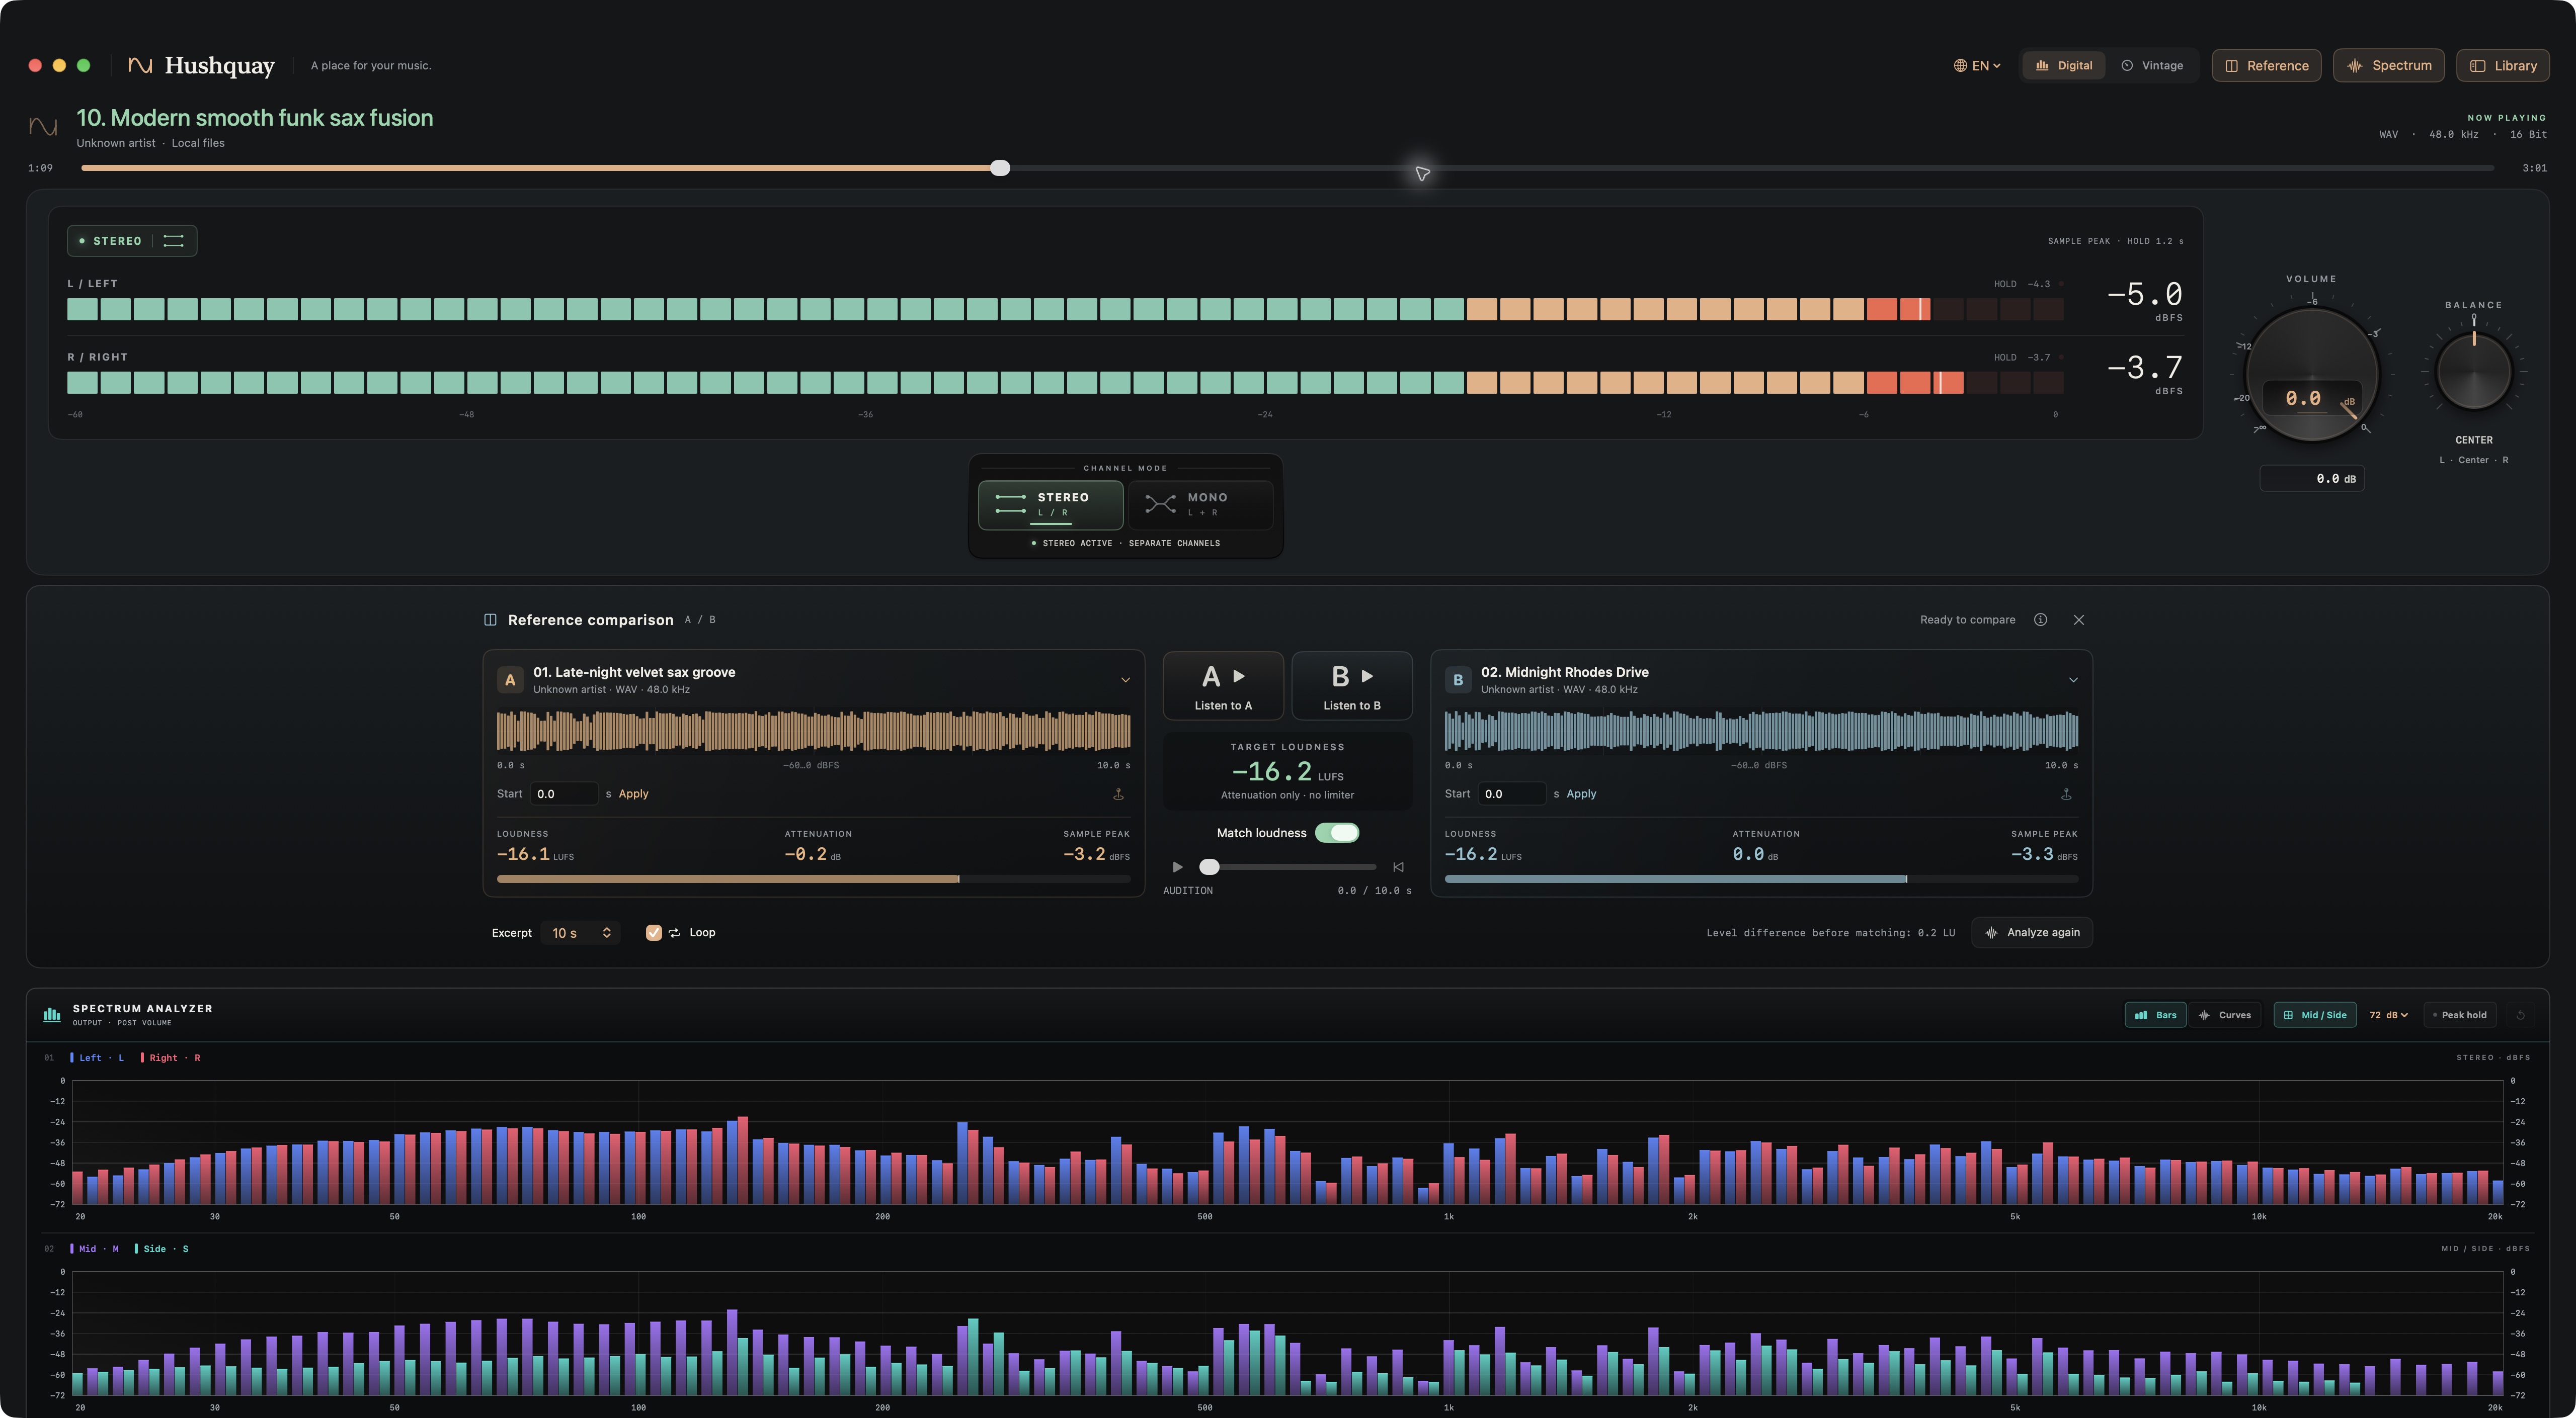Click the anchor icon in track A card
Viewport: 2576px width, 1418px height.
[x=1118, y=794]
